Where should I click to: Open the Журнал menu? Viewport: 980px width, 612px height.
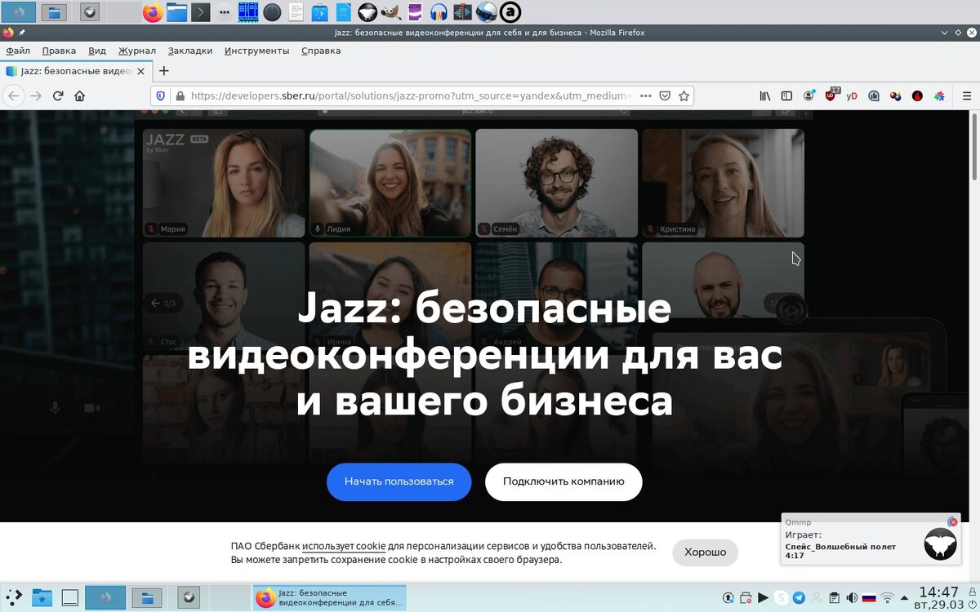pos(136,51)
